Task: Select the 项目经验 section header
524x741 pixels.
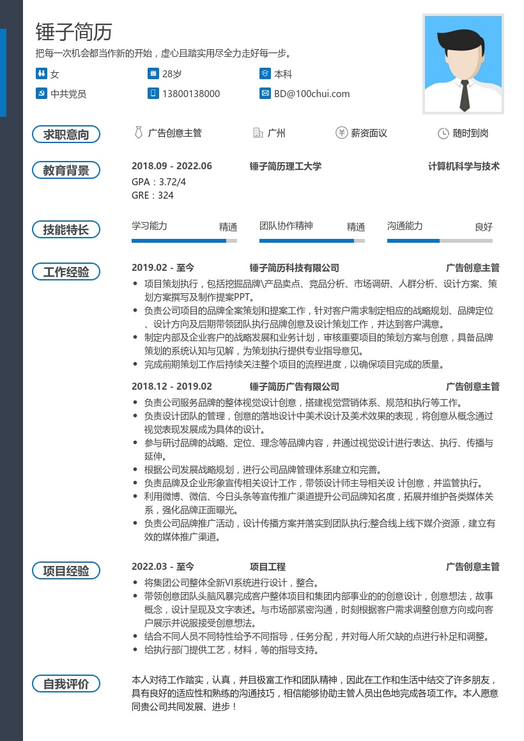Action: pos(66,570)
